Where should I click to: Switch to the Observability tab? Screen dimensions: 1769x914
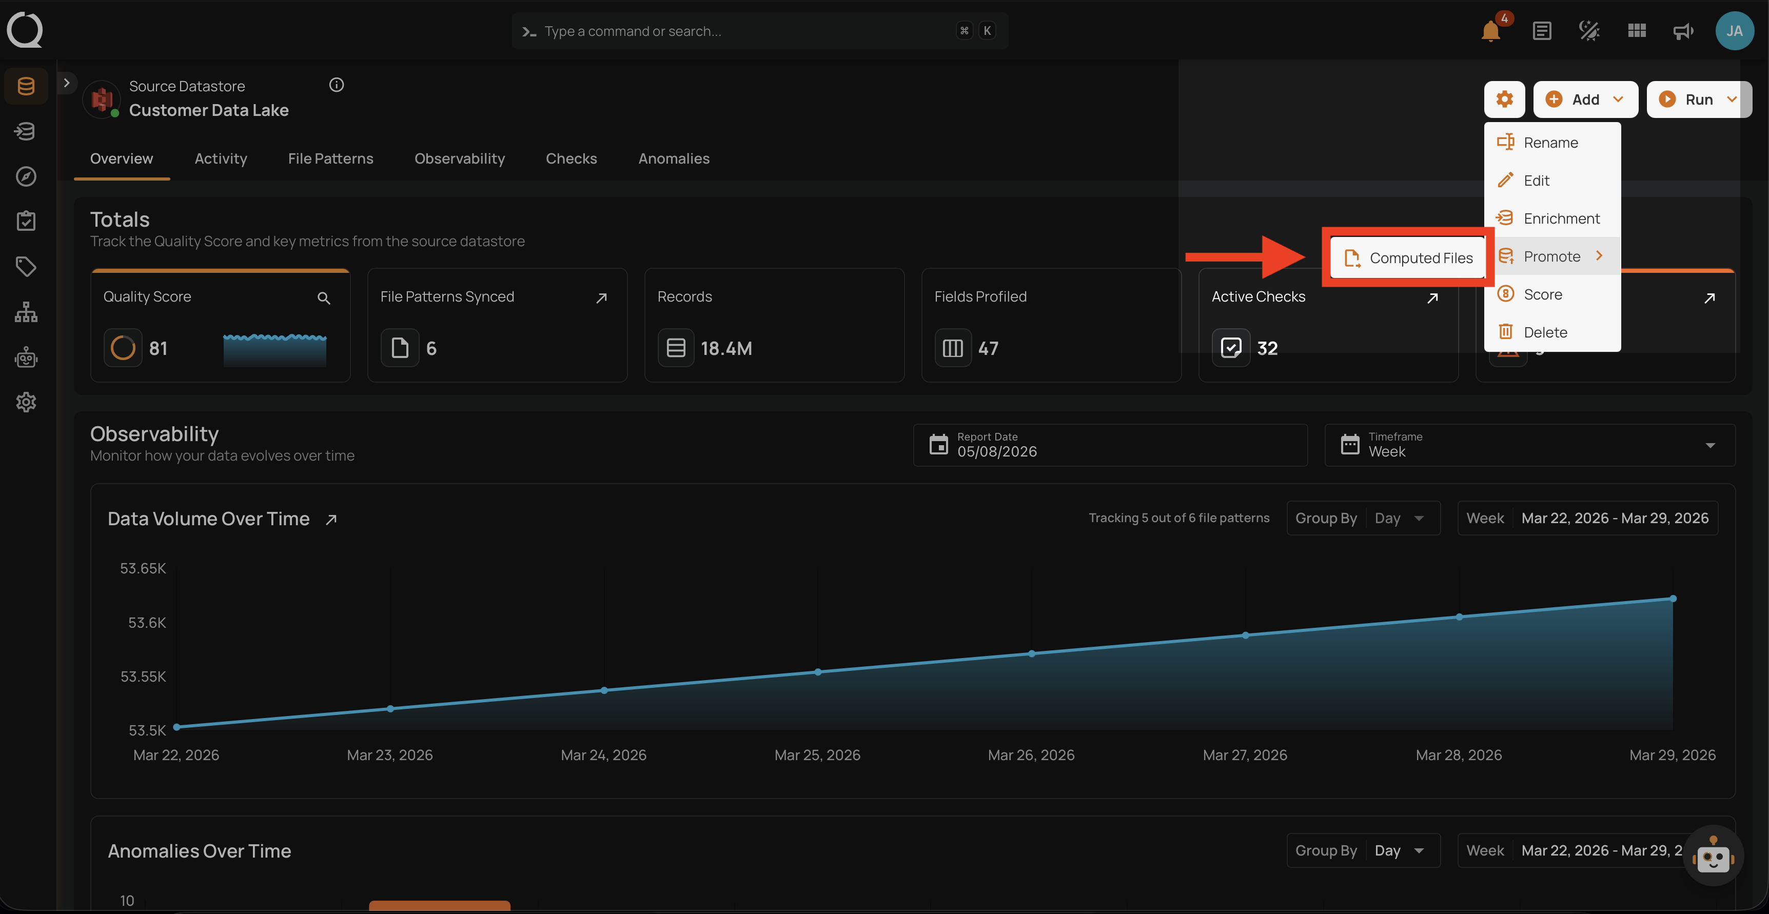click(459, 158)
